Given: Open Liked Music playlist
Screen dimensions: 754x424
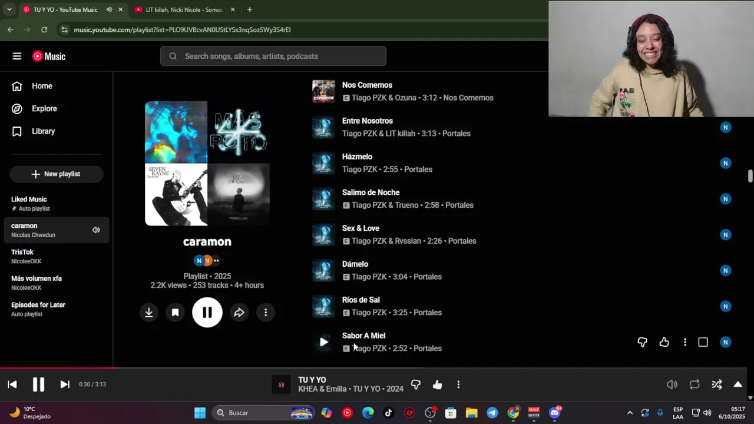Looking at the screenshot, I should click(57, 204).
